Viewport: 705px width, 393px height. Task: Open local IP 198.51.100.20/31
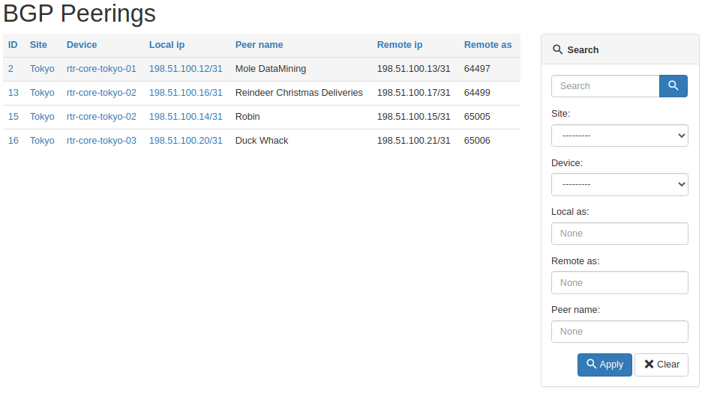pos(186,141)
